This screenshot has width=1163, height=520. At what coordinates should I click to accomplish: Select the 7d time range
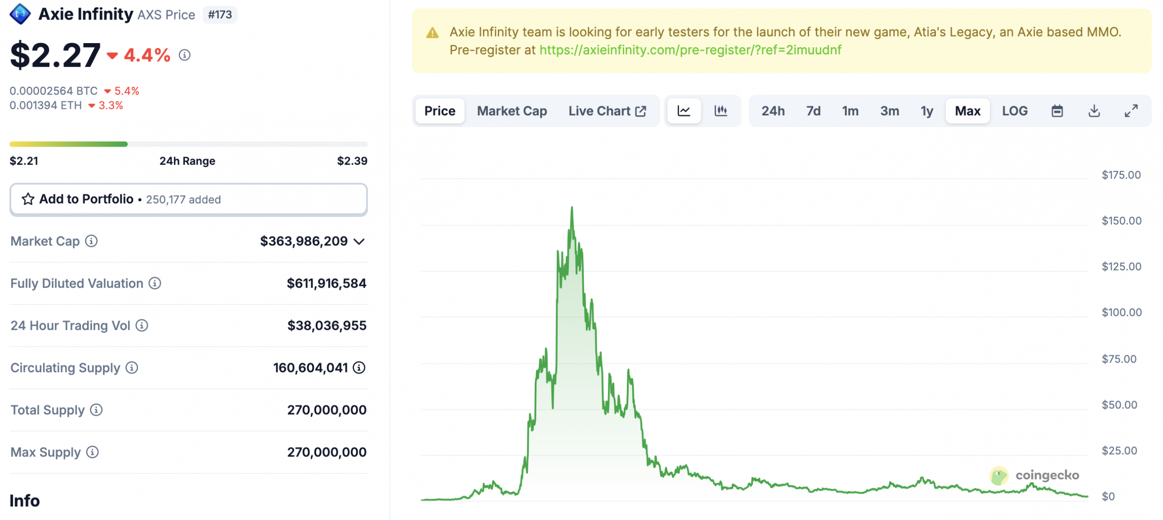(x=813, y=111)
